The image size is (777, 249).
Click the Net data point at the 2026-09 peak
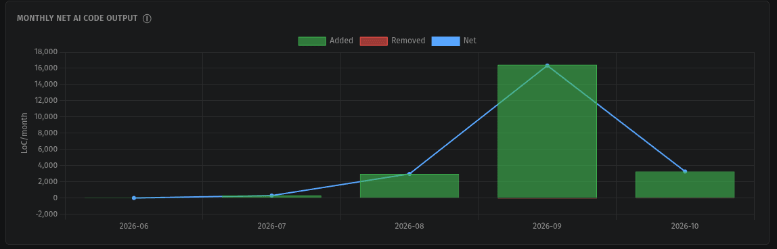click(x=547, y=66)
